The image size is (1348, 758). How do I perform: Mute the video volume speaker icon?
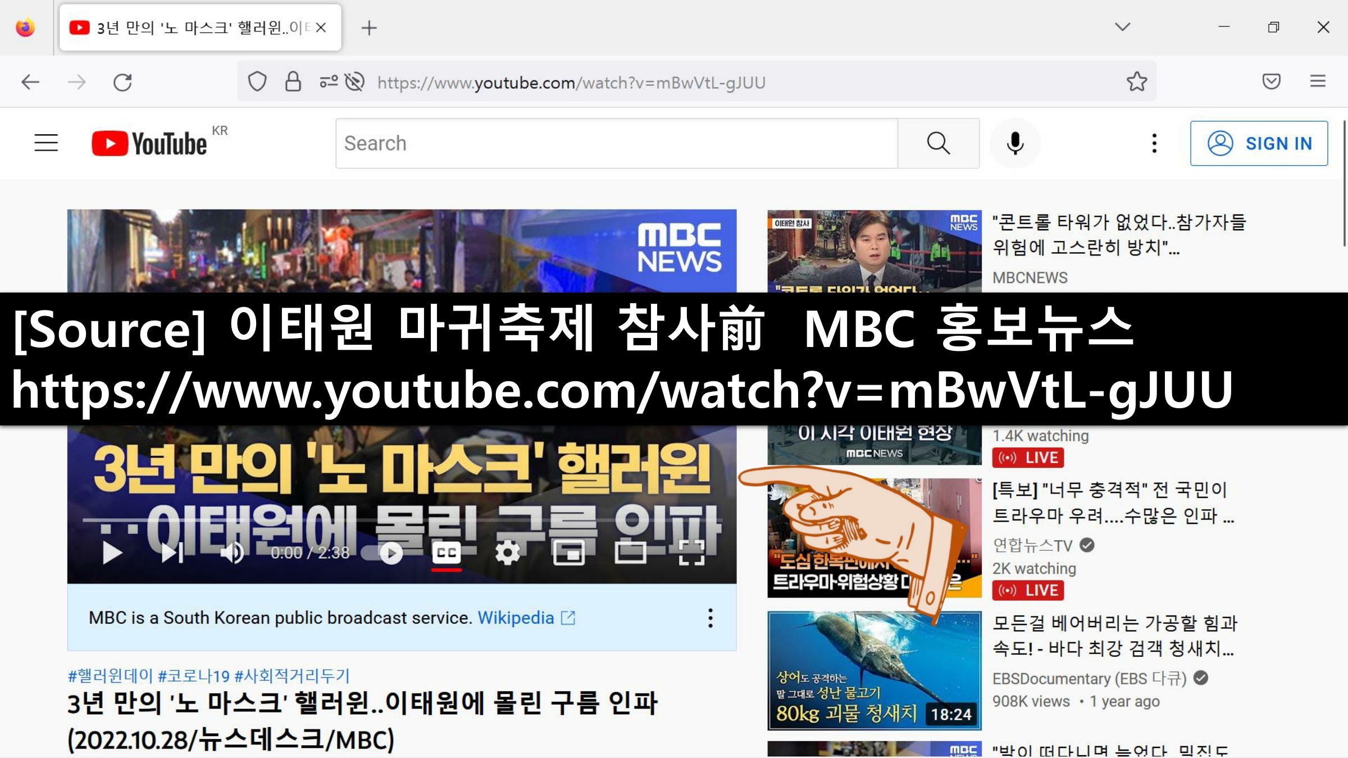(231, 553)
